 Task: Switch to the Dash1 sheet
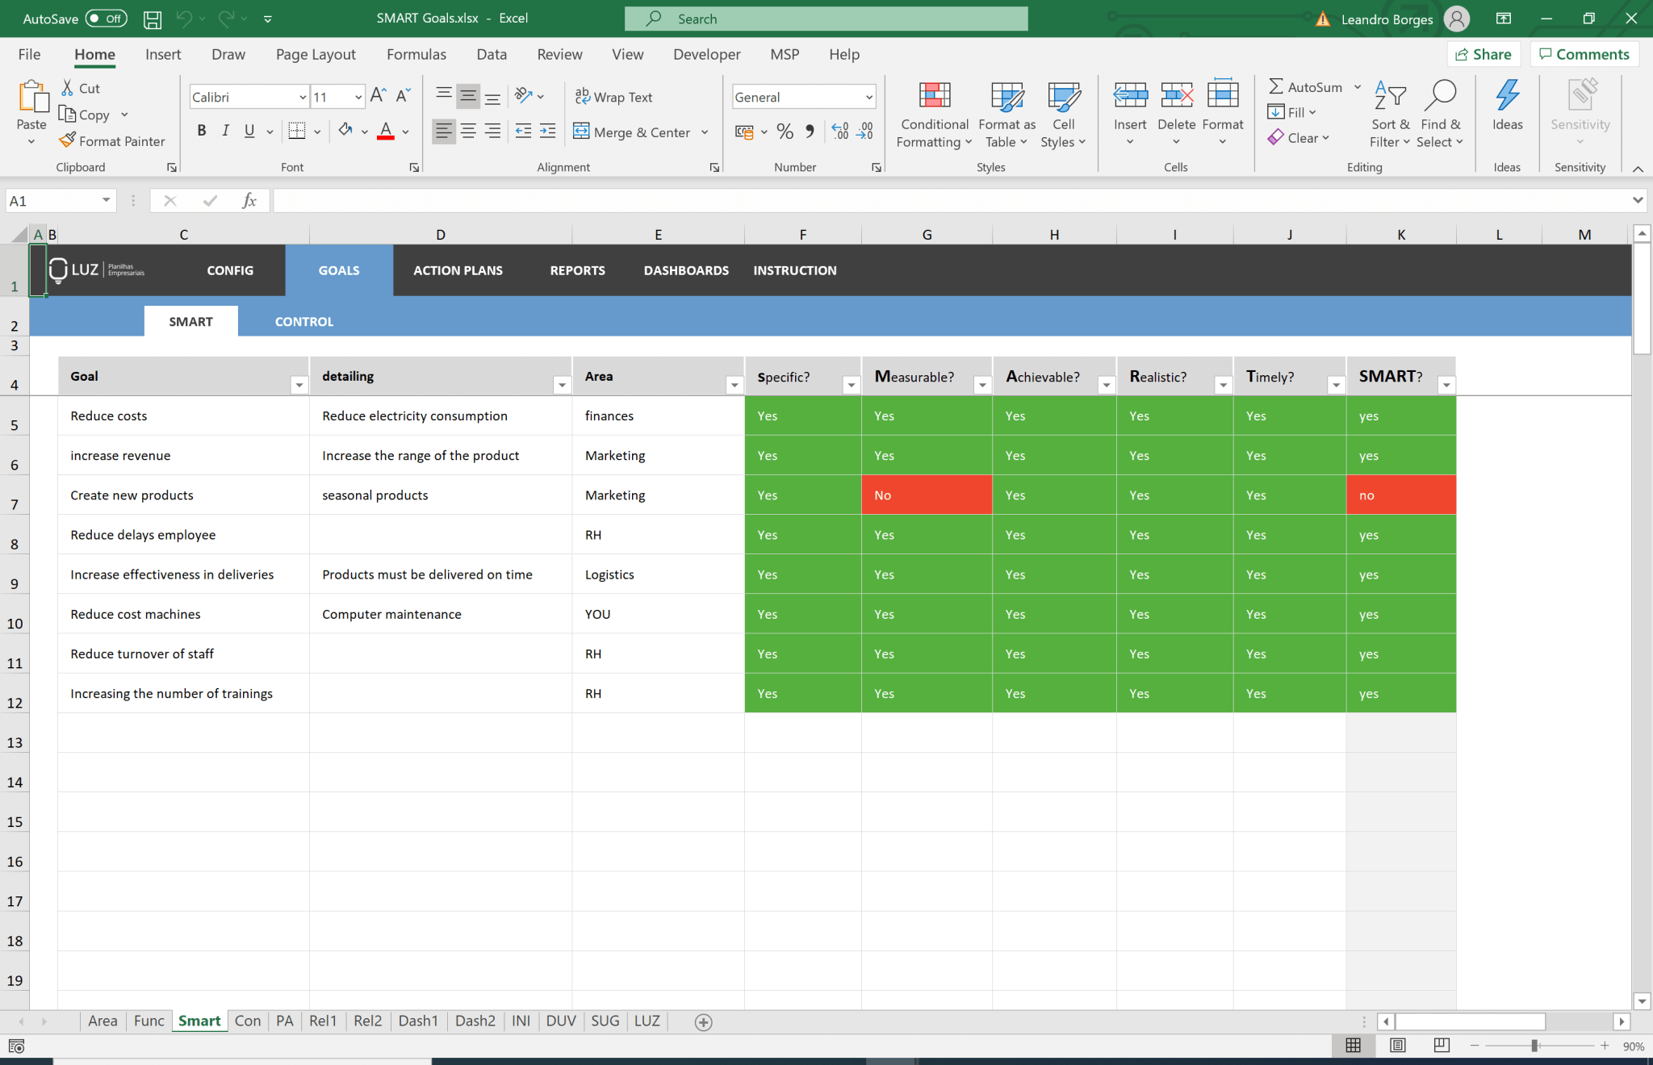coord(417,1021)
